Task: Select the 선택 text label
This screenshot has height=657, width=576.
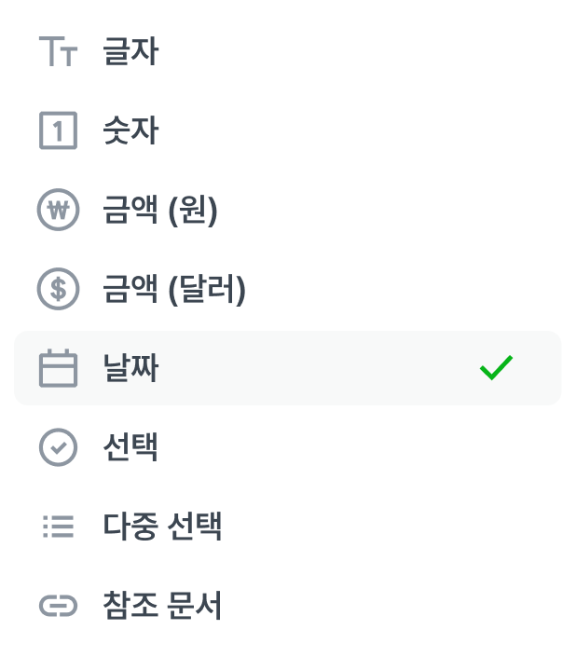Action: [130, 448]
